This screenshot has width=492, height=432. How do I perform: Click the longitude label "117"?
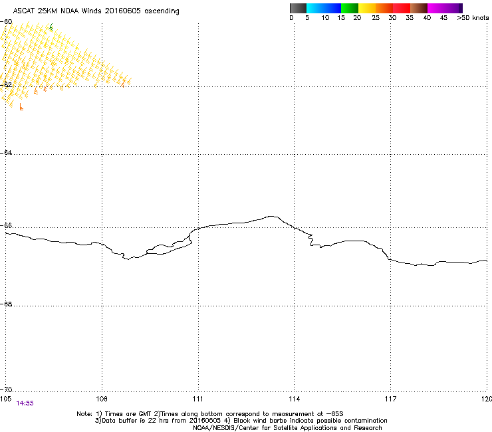(x=390, y=399)
